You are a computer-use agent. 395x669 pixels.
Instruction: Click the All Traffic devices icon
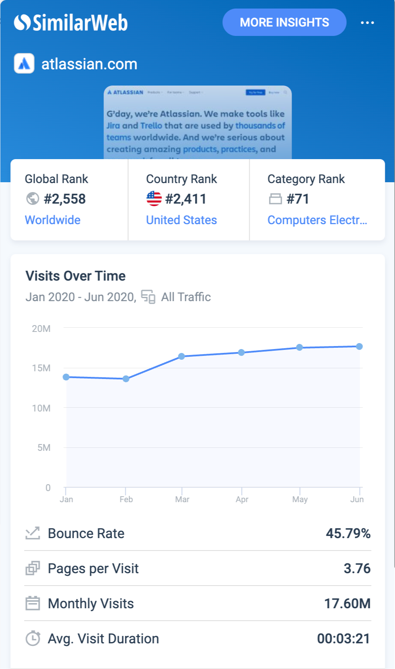[x=148, y=296]
